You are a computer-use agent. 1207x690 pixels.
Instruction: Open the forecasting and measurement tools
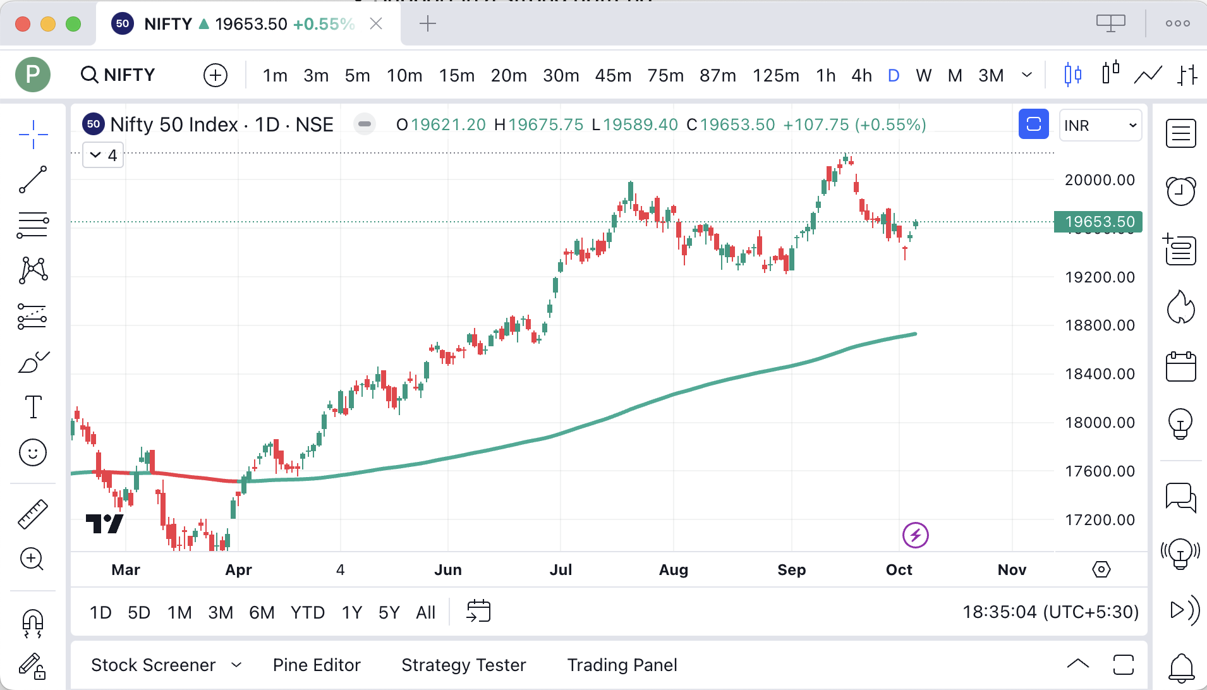click(33, 316)
